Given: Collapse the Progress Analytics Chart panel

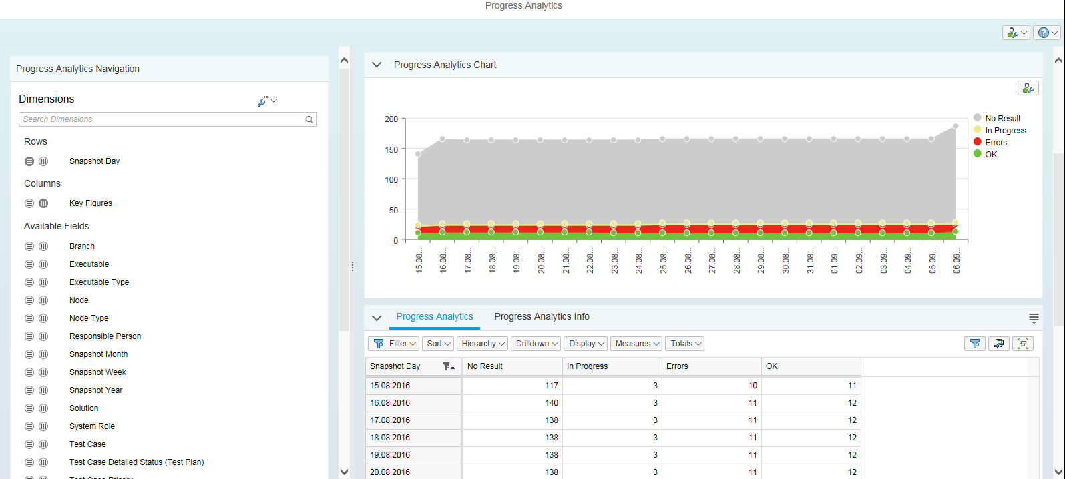Looking at the screenshot, I should pyautogui.click(x=377, y=65).
